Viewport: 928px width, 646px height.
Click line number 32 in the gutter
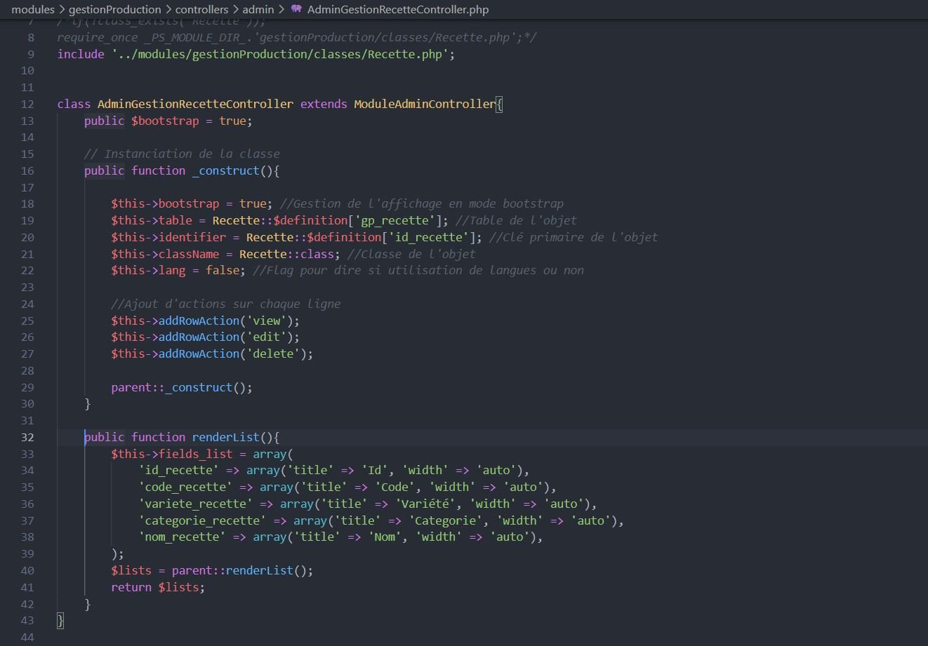27,437
